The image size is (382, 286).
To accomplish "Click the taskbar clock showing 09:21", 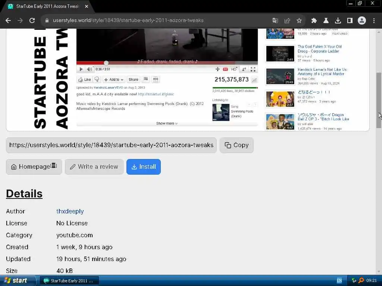I will click(x=372, y=281).
